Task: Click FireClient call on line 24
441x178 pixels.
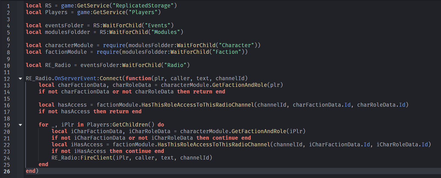Action: 97,158
